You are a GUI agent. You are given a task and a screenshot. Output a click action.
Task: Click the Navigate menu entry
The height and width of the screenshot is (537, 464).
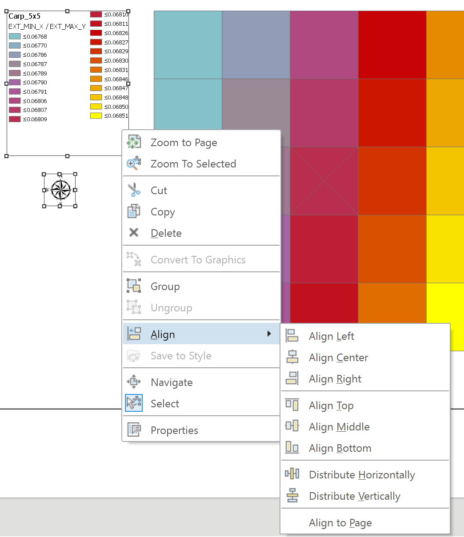172,382
